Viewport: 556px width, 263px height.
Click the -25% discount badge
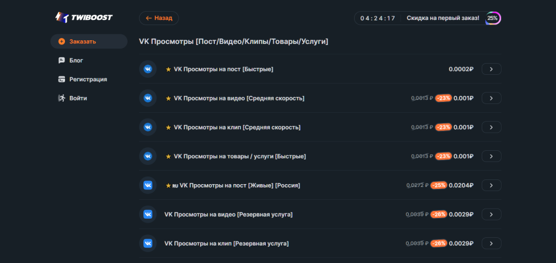coord(438,185)
